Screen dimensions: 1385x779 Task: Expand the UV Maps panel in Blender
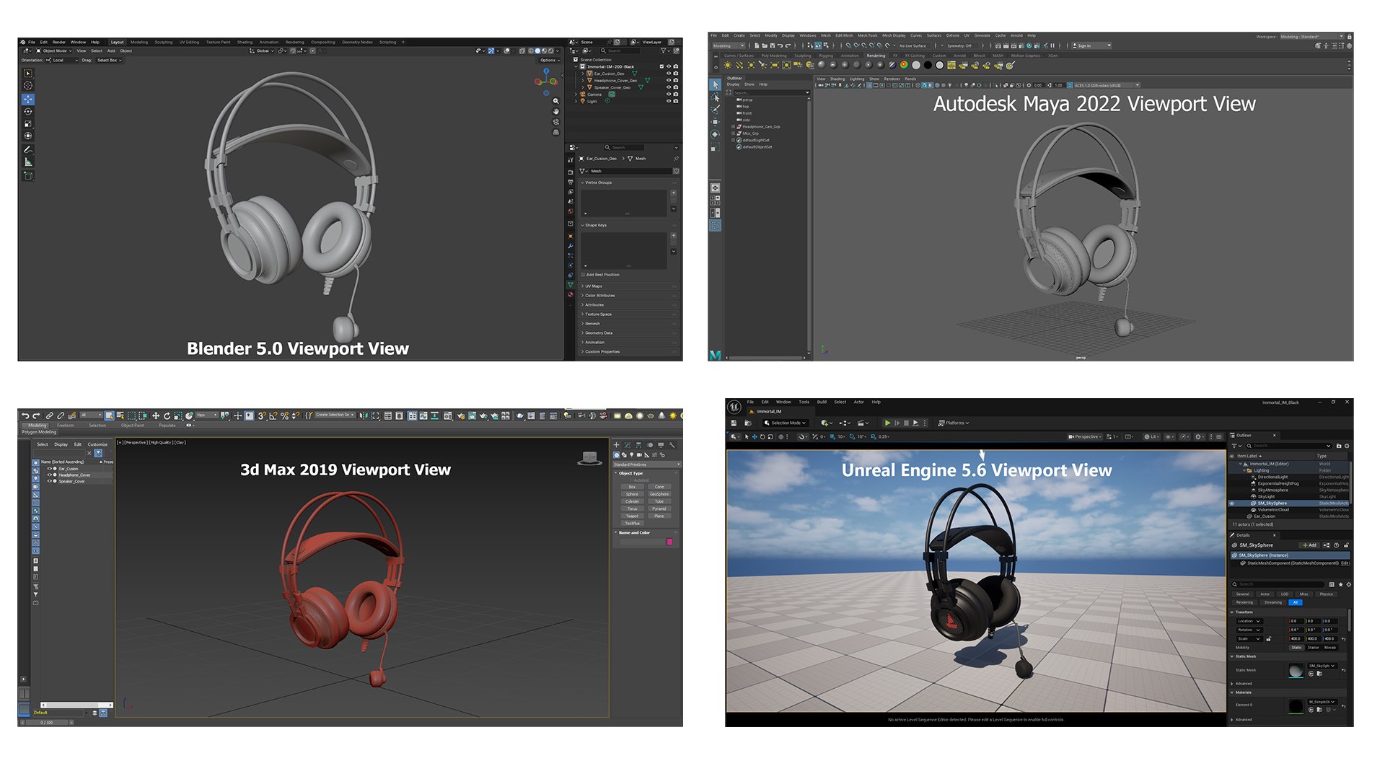[629, 286]
